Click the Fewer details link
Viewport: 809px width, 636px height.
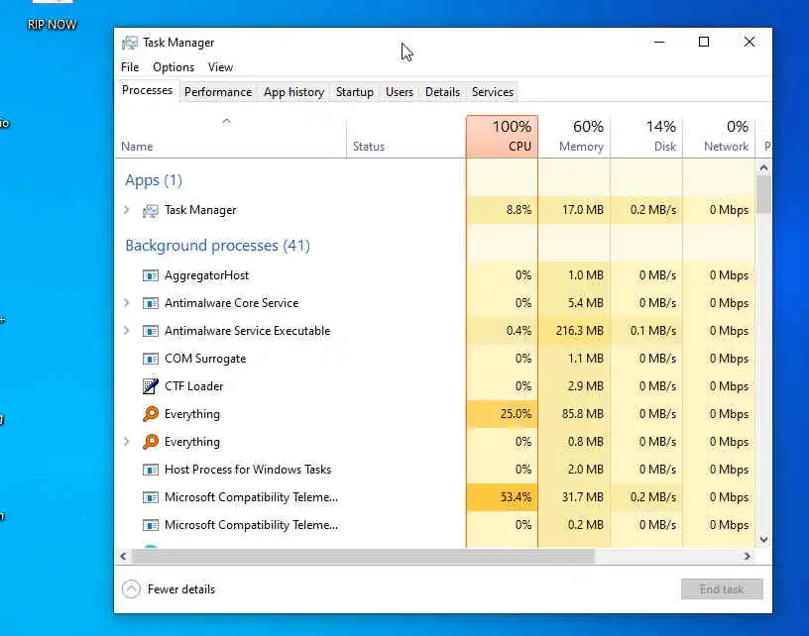pyautogui.click(x=181, y=589)
